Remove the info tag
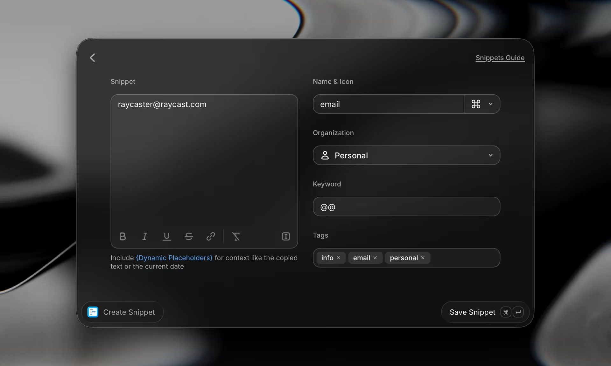Screen dimensions: 611x366 (x=339, y=258)
